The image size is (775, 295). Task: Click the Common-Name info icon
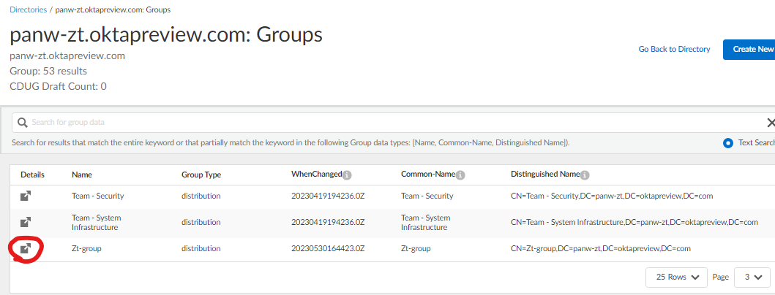(x=460, y=175)
